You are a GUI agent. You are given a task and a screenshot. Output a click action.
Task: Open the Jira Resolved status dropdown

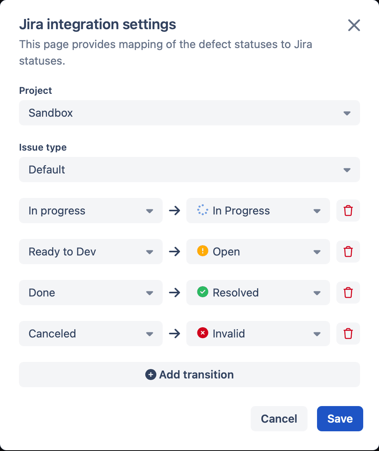258,293
